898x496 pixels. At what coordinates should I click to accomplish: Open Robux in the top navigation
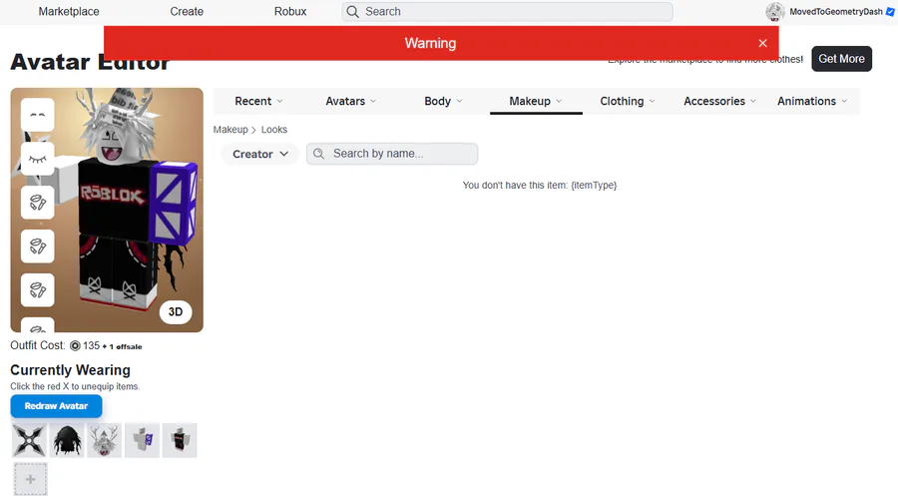tap(290, 11)
